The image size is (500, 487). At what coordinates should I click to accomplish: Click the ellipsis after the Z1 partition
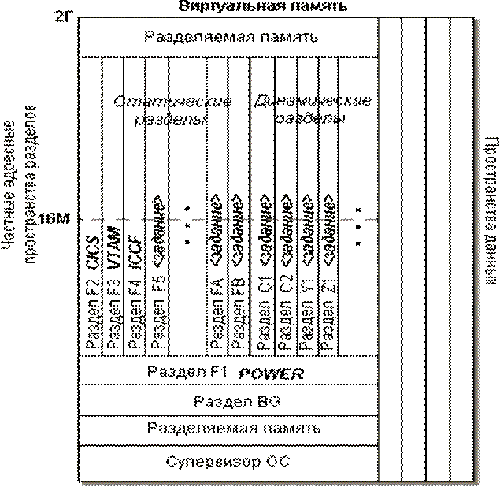click(358, 227)
